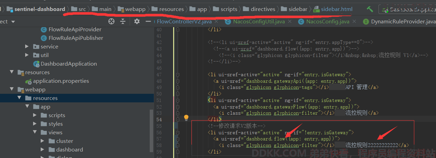
Task: Toggle code fold marker at line 48
Action: point(178,81)
